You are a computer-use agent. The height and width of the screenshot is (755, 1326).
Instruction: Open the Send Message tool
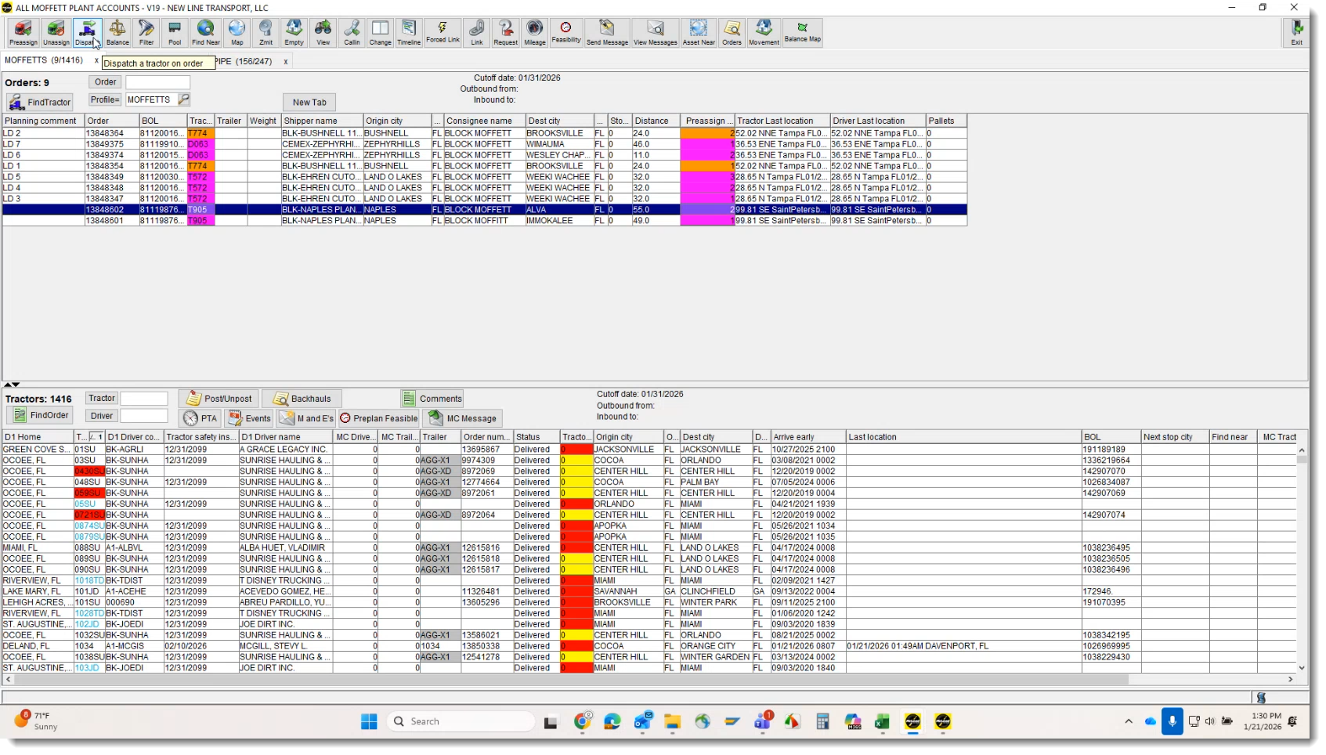(607, 33)
